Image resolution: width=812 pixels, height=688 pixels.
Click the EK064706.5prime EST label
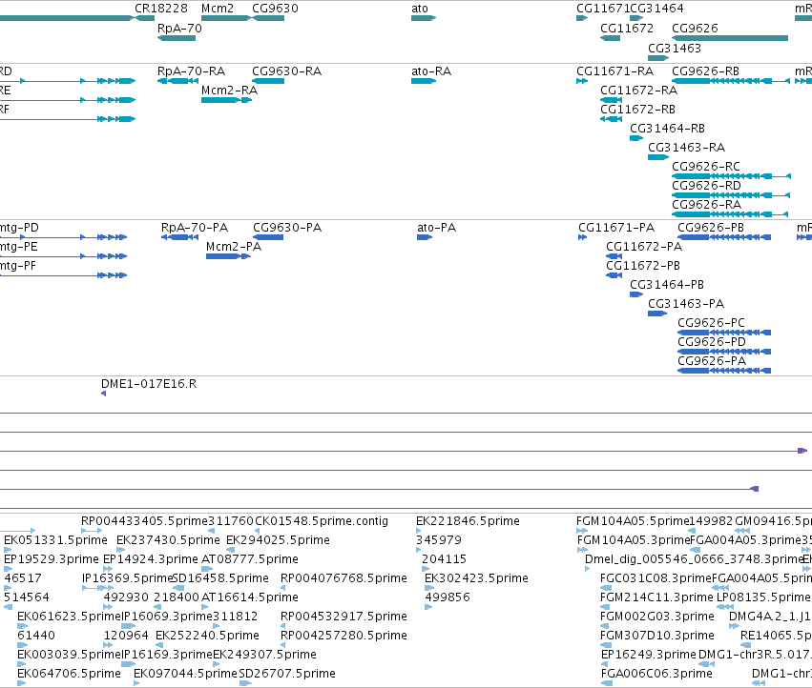[x=69, y=674]
